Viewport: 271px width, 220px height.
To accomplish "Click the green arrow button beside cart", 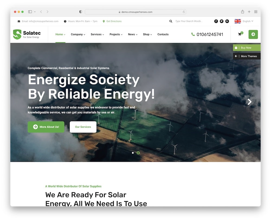I will [x=253, y=34].
